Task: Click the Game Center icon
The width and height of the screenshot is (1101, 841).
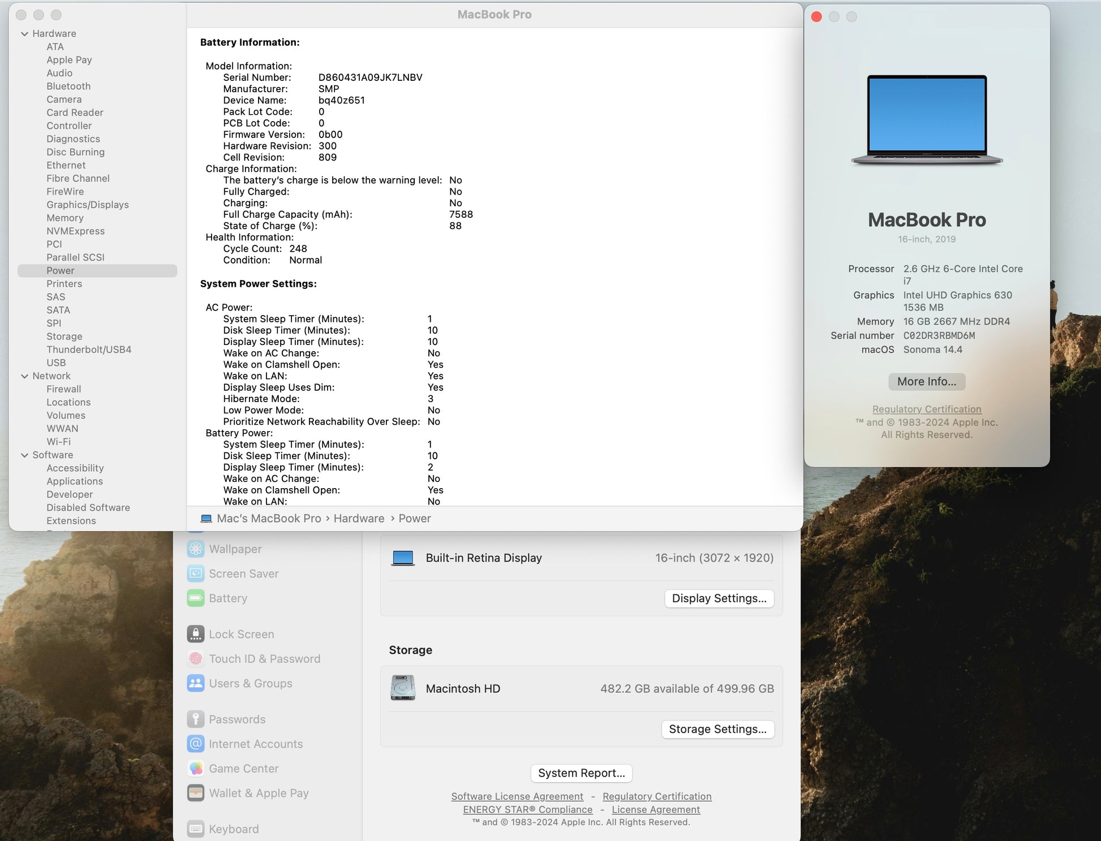Action: pyautogui.click(x=196, y=769)
